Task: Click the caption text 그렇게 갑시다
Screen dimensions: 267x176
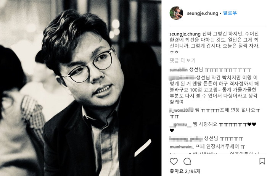Action: click(x=201, y=46)
